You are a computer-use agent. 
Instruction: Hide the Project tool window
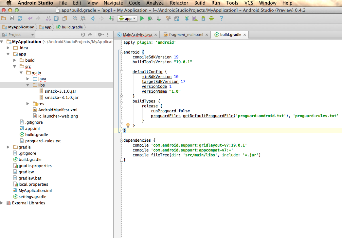pyautogui.click(x=109, y=35)
